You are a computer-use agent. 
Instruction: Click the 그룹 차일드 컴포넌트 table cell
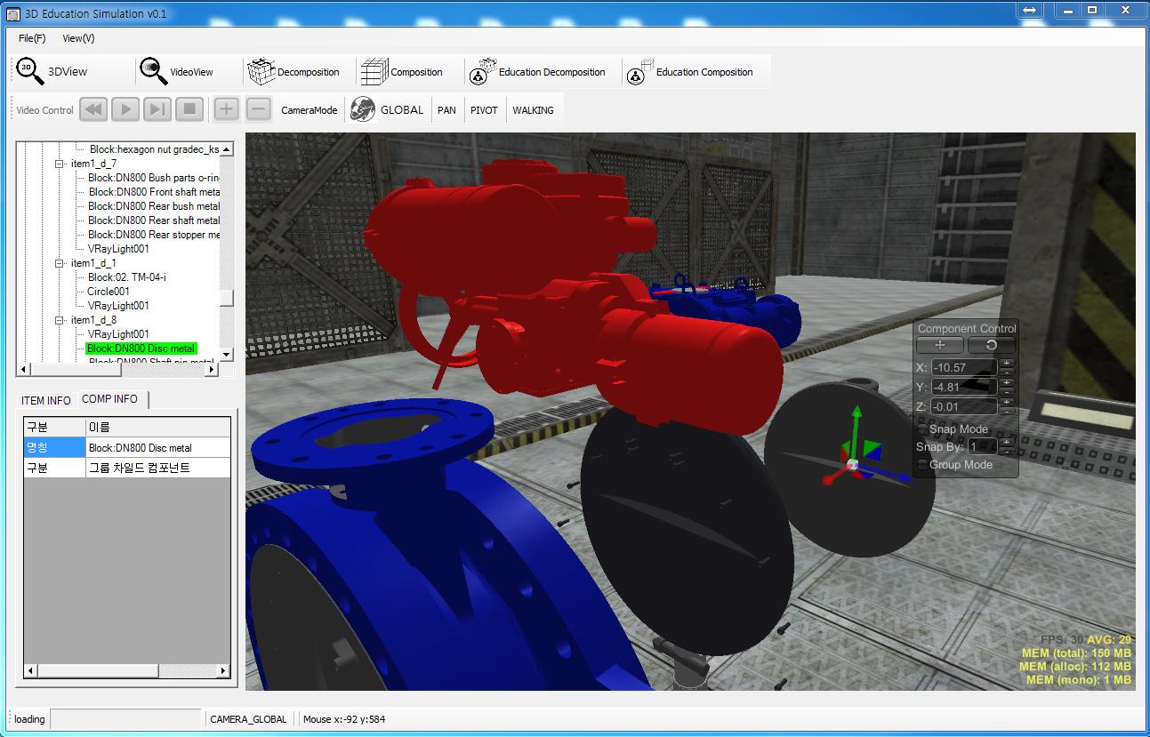[x=158, y=468]
